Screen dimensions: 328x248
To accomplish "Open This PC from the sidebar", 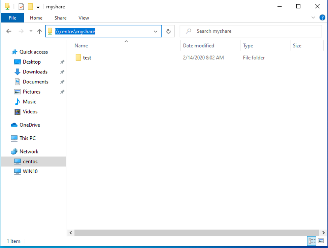I will click(x=13, y=138).
